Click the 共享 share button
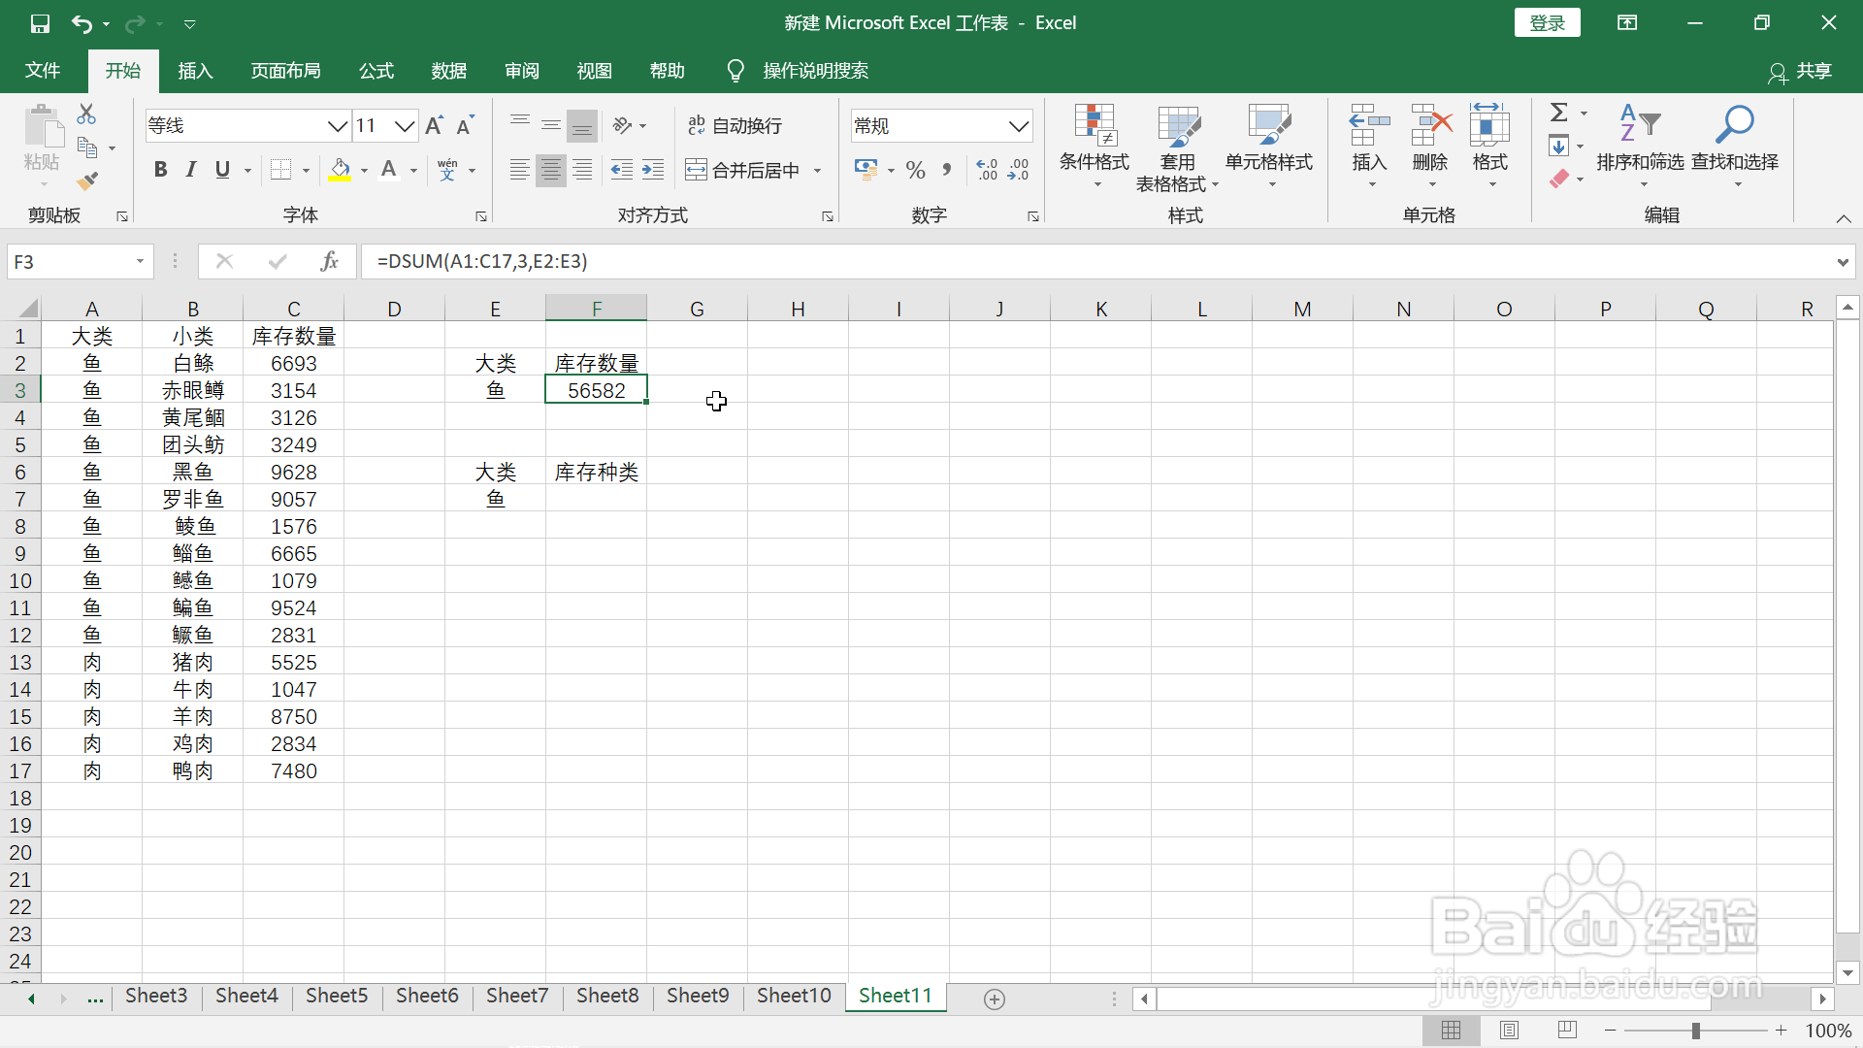The height and width of the screenshot is (1048, 1863). coord(1801,71)
